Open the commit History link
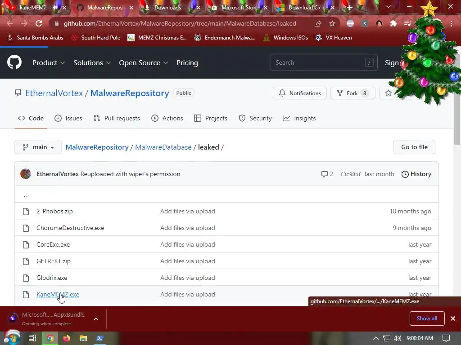The image size is (461, 345). point(416,174)
